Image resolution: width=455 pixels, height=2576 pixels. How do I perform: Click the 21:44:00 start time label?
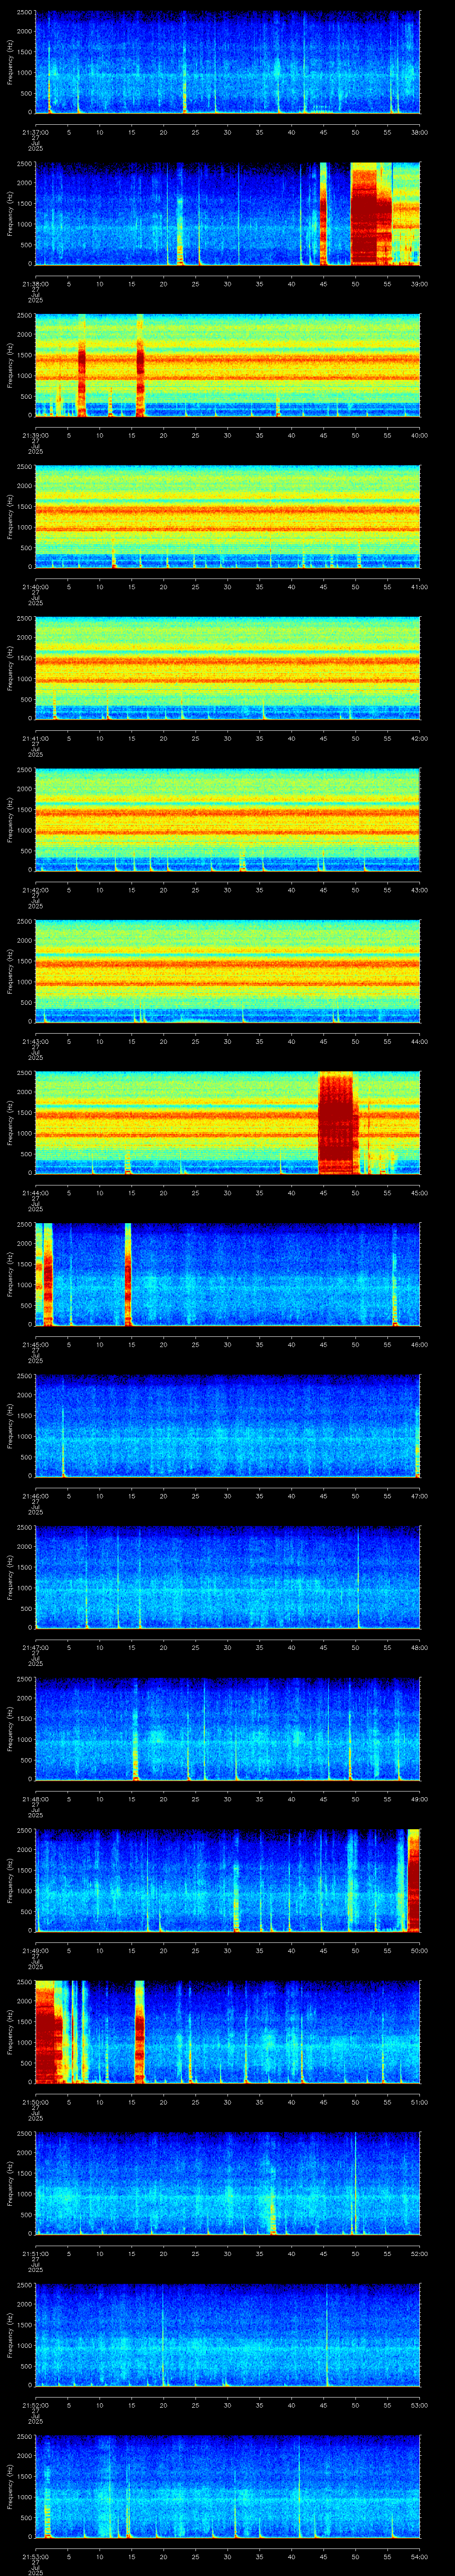(x=35, y=1192)
